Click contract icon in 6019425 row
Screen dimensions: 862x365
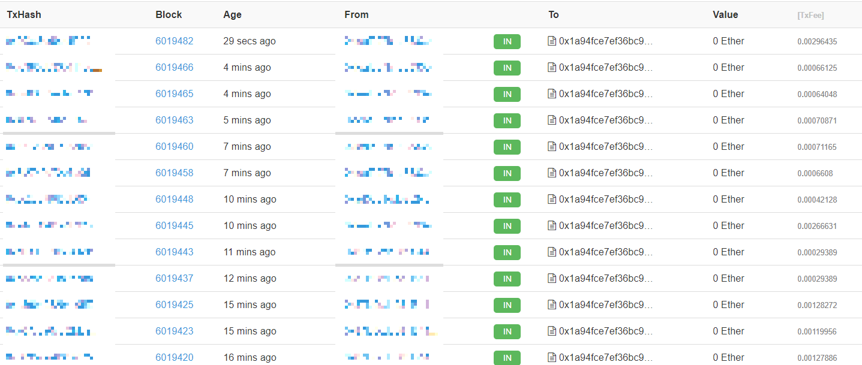[552, 305]
